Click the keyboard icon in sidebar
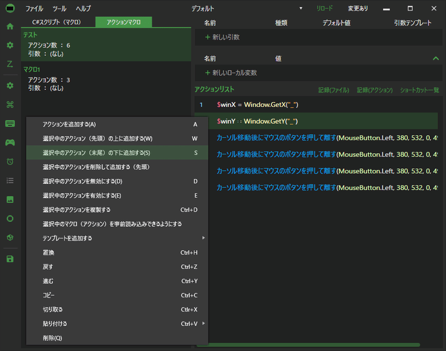The image size is (446, 351). click(x=10, y=123)
